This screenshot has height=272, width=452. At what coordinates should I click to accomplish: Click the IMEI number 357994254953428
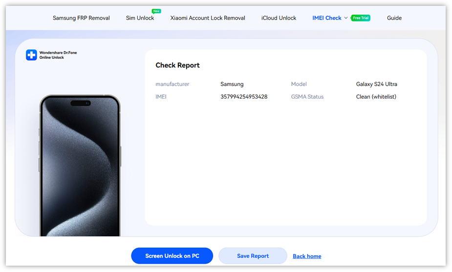[244, 97]
